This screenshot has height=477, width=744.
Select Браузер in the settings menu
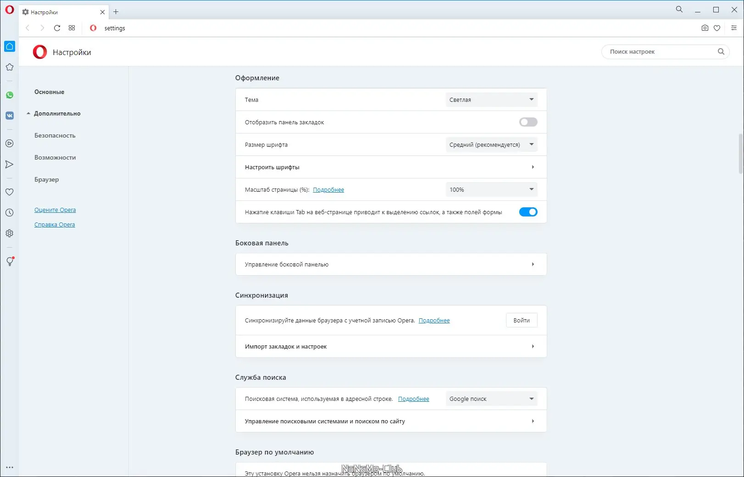[x=47, y=179]
